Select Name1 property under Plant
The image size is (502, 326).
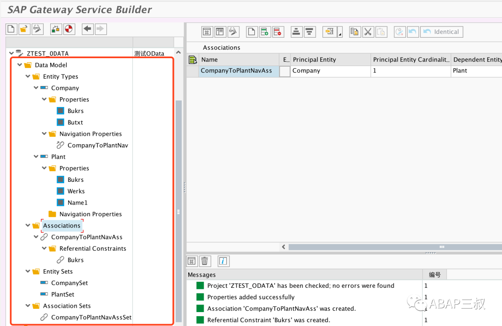point(78,203)
